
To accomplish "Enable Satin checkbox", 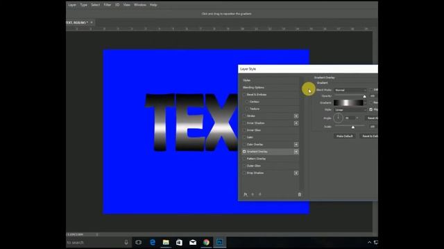I will pyautogui.click(x=244, y=137).
